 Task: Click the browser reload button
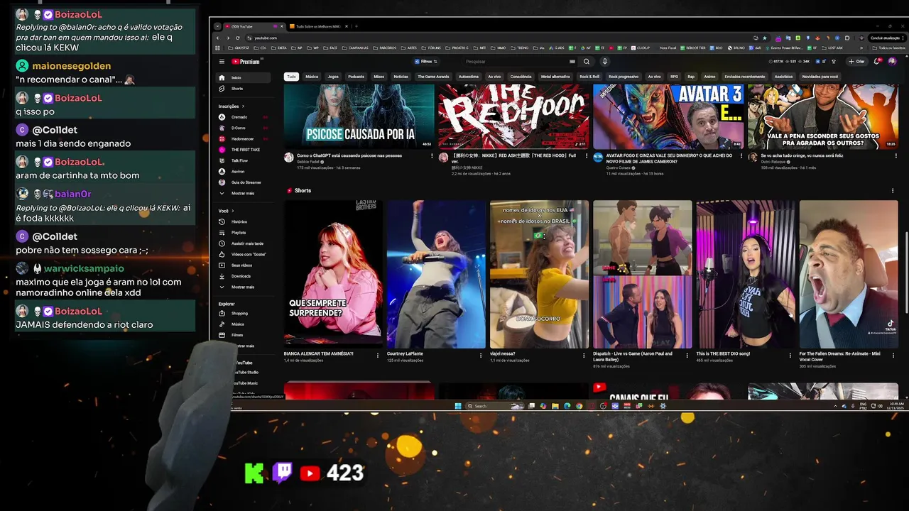[x=237, y=38]
